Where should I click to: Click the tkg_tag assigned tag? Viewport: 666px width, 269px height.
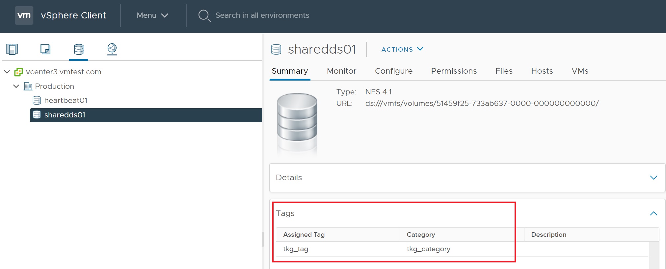[296, 249]
